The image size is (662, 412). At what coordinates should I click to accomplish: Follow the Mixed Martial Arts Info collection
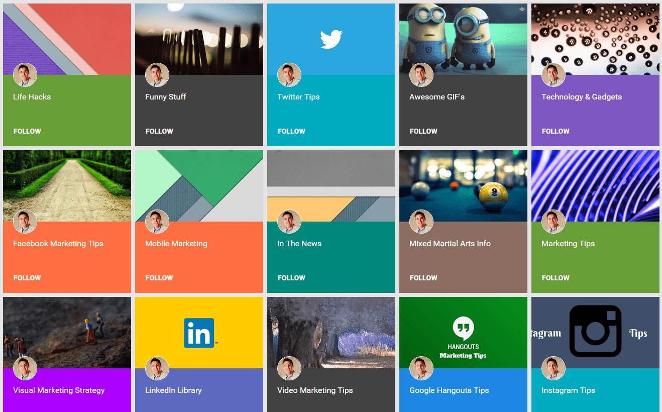(x=423, y=278)
